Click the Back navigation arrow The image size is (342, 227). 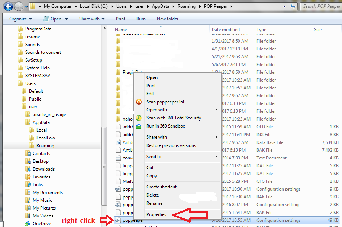point(8,6)
